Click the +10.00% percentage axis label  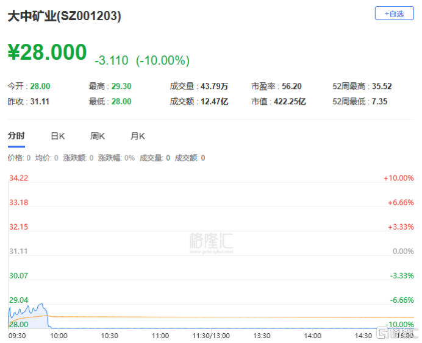click(398, 178)
